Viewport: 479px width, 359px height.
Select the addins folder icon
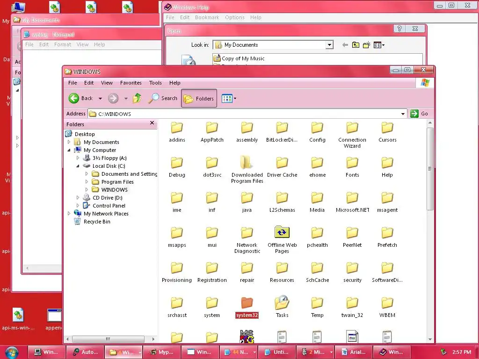tap(177, 128)
